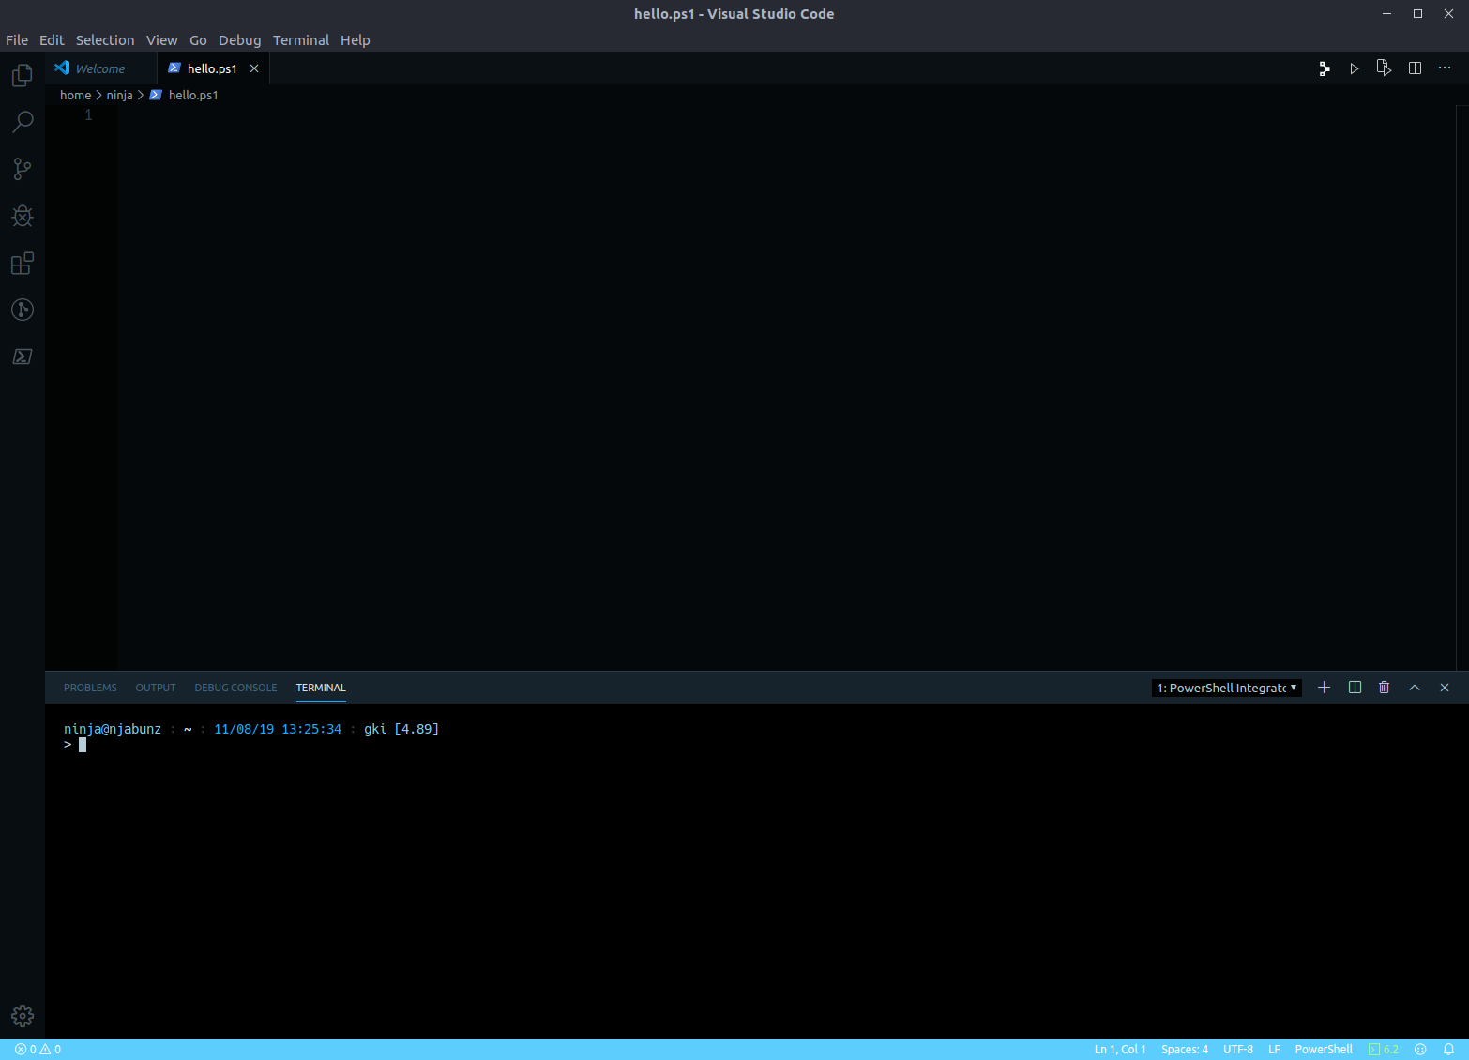Open the Terminal menu in menu bar
The height and width of the screenshot is (1060, 1469).
point(300,40)
